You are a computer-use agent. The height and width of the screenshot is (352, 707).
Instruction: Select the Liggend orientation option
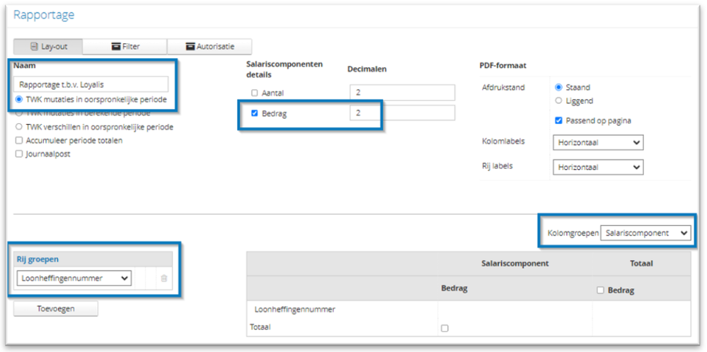pyautogui.click(x=559, y=101)
